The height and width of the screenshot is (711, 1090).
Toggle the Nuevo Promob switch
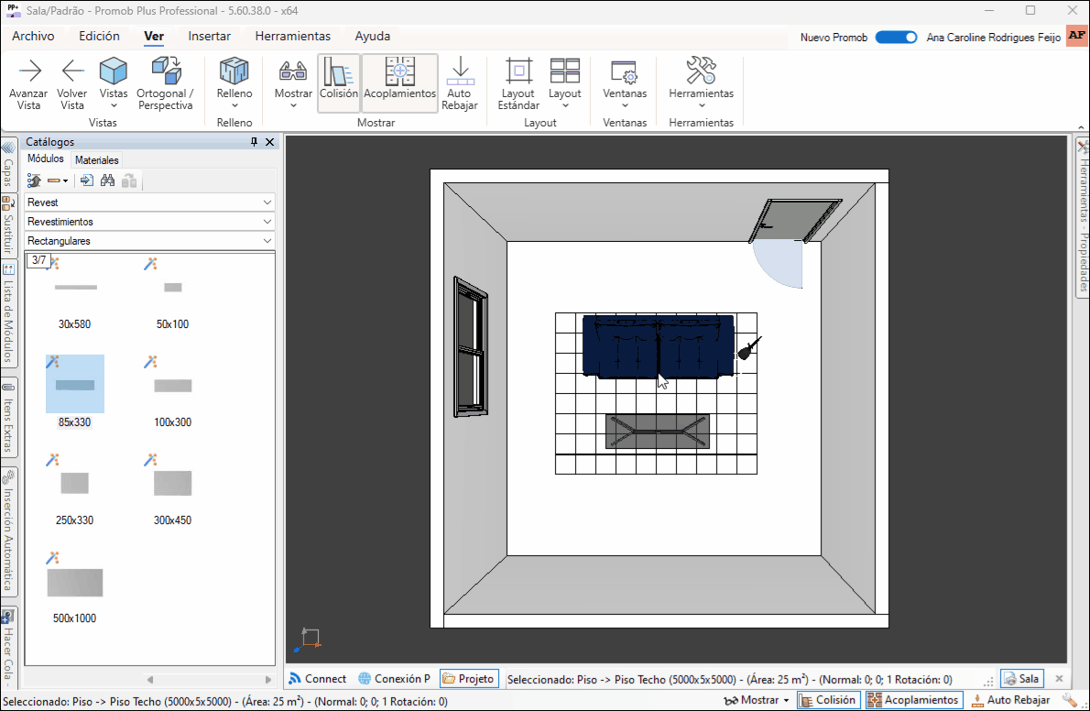tap(896, 38)
